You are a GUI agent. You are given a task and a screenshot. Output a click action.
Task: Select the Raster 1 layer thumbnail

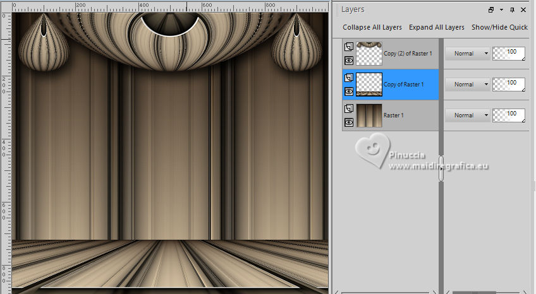click(x=369, y=115)
